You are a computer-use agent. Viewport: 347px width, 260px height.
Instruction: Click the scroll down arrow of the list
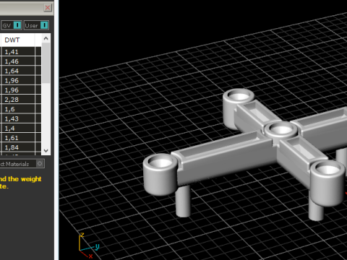click(46, 151)
